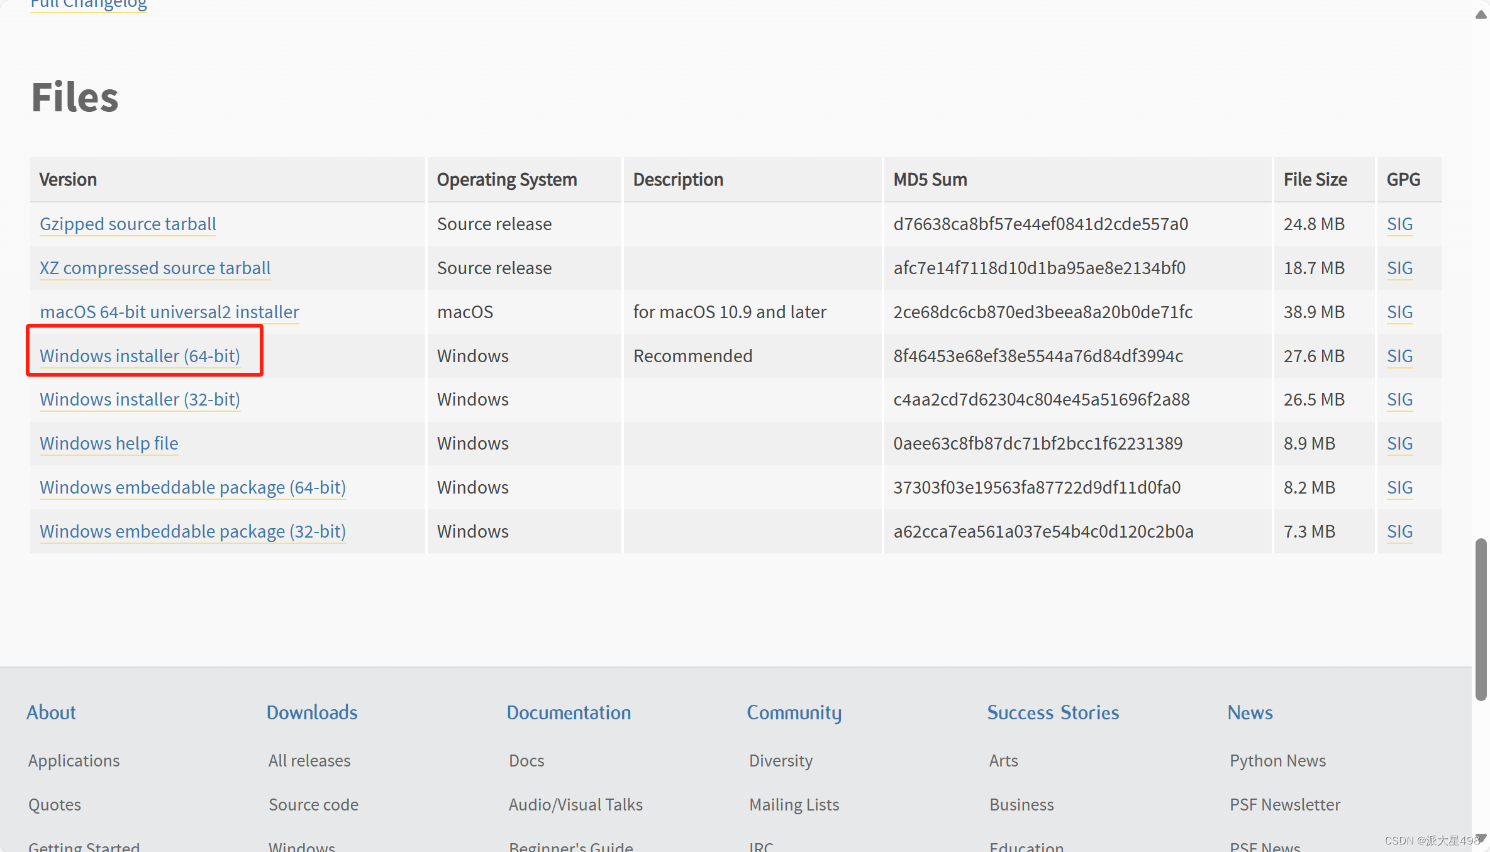Open the All releases footer link
This screenshot has height=852, width=1490.
[309, 761]
